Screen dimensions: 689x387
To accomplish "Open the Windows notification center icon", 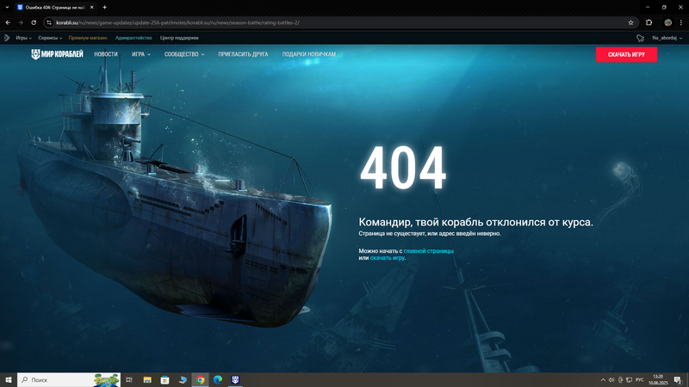I will pos(678,380).
